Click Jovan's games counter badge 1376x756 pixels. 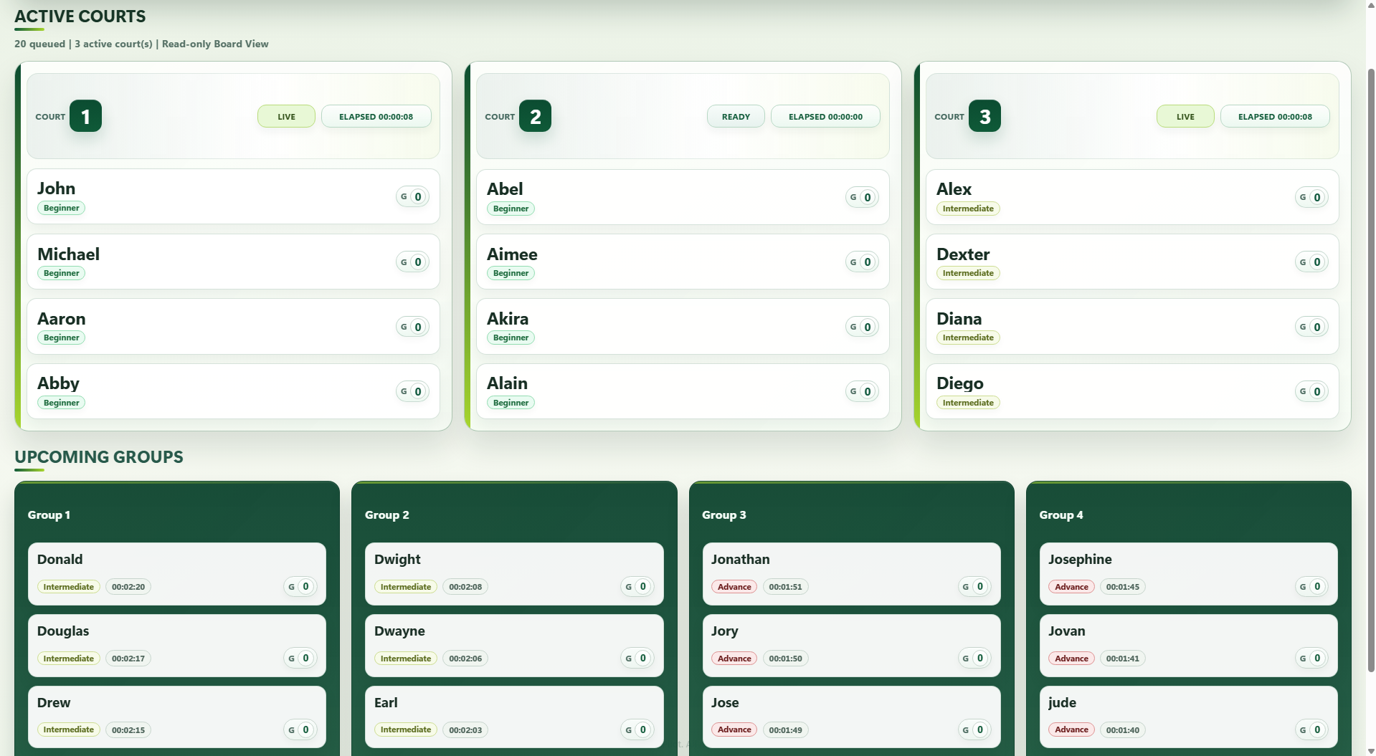1311,658
